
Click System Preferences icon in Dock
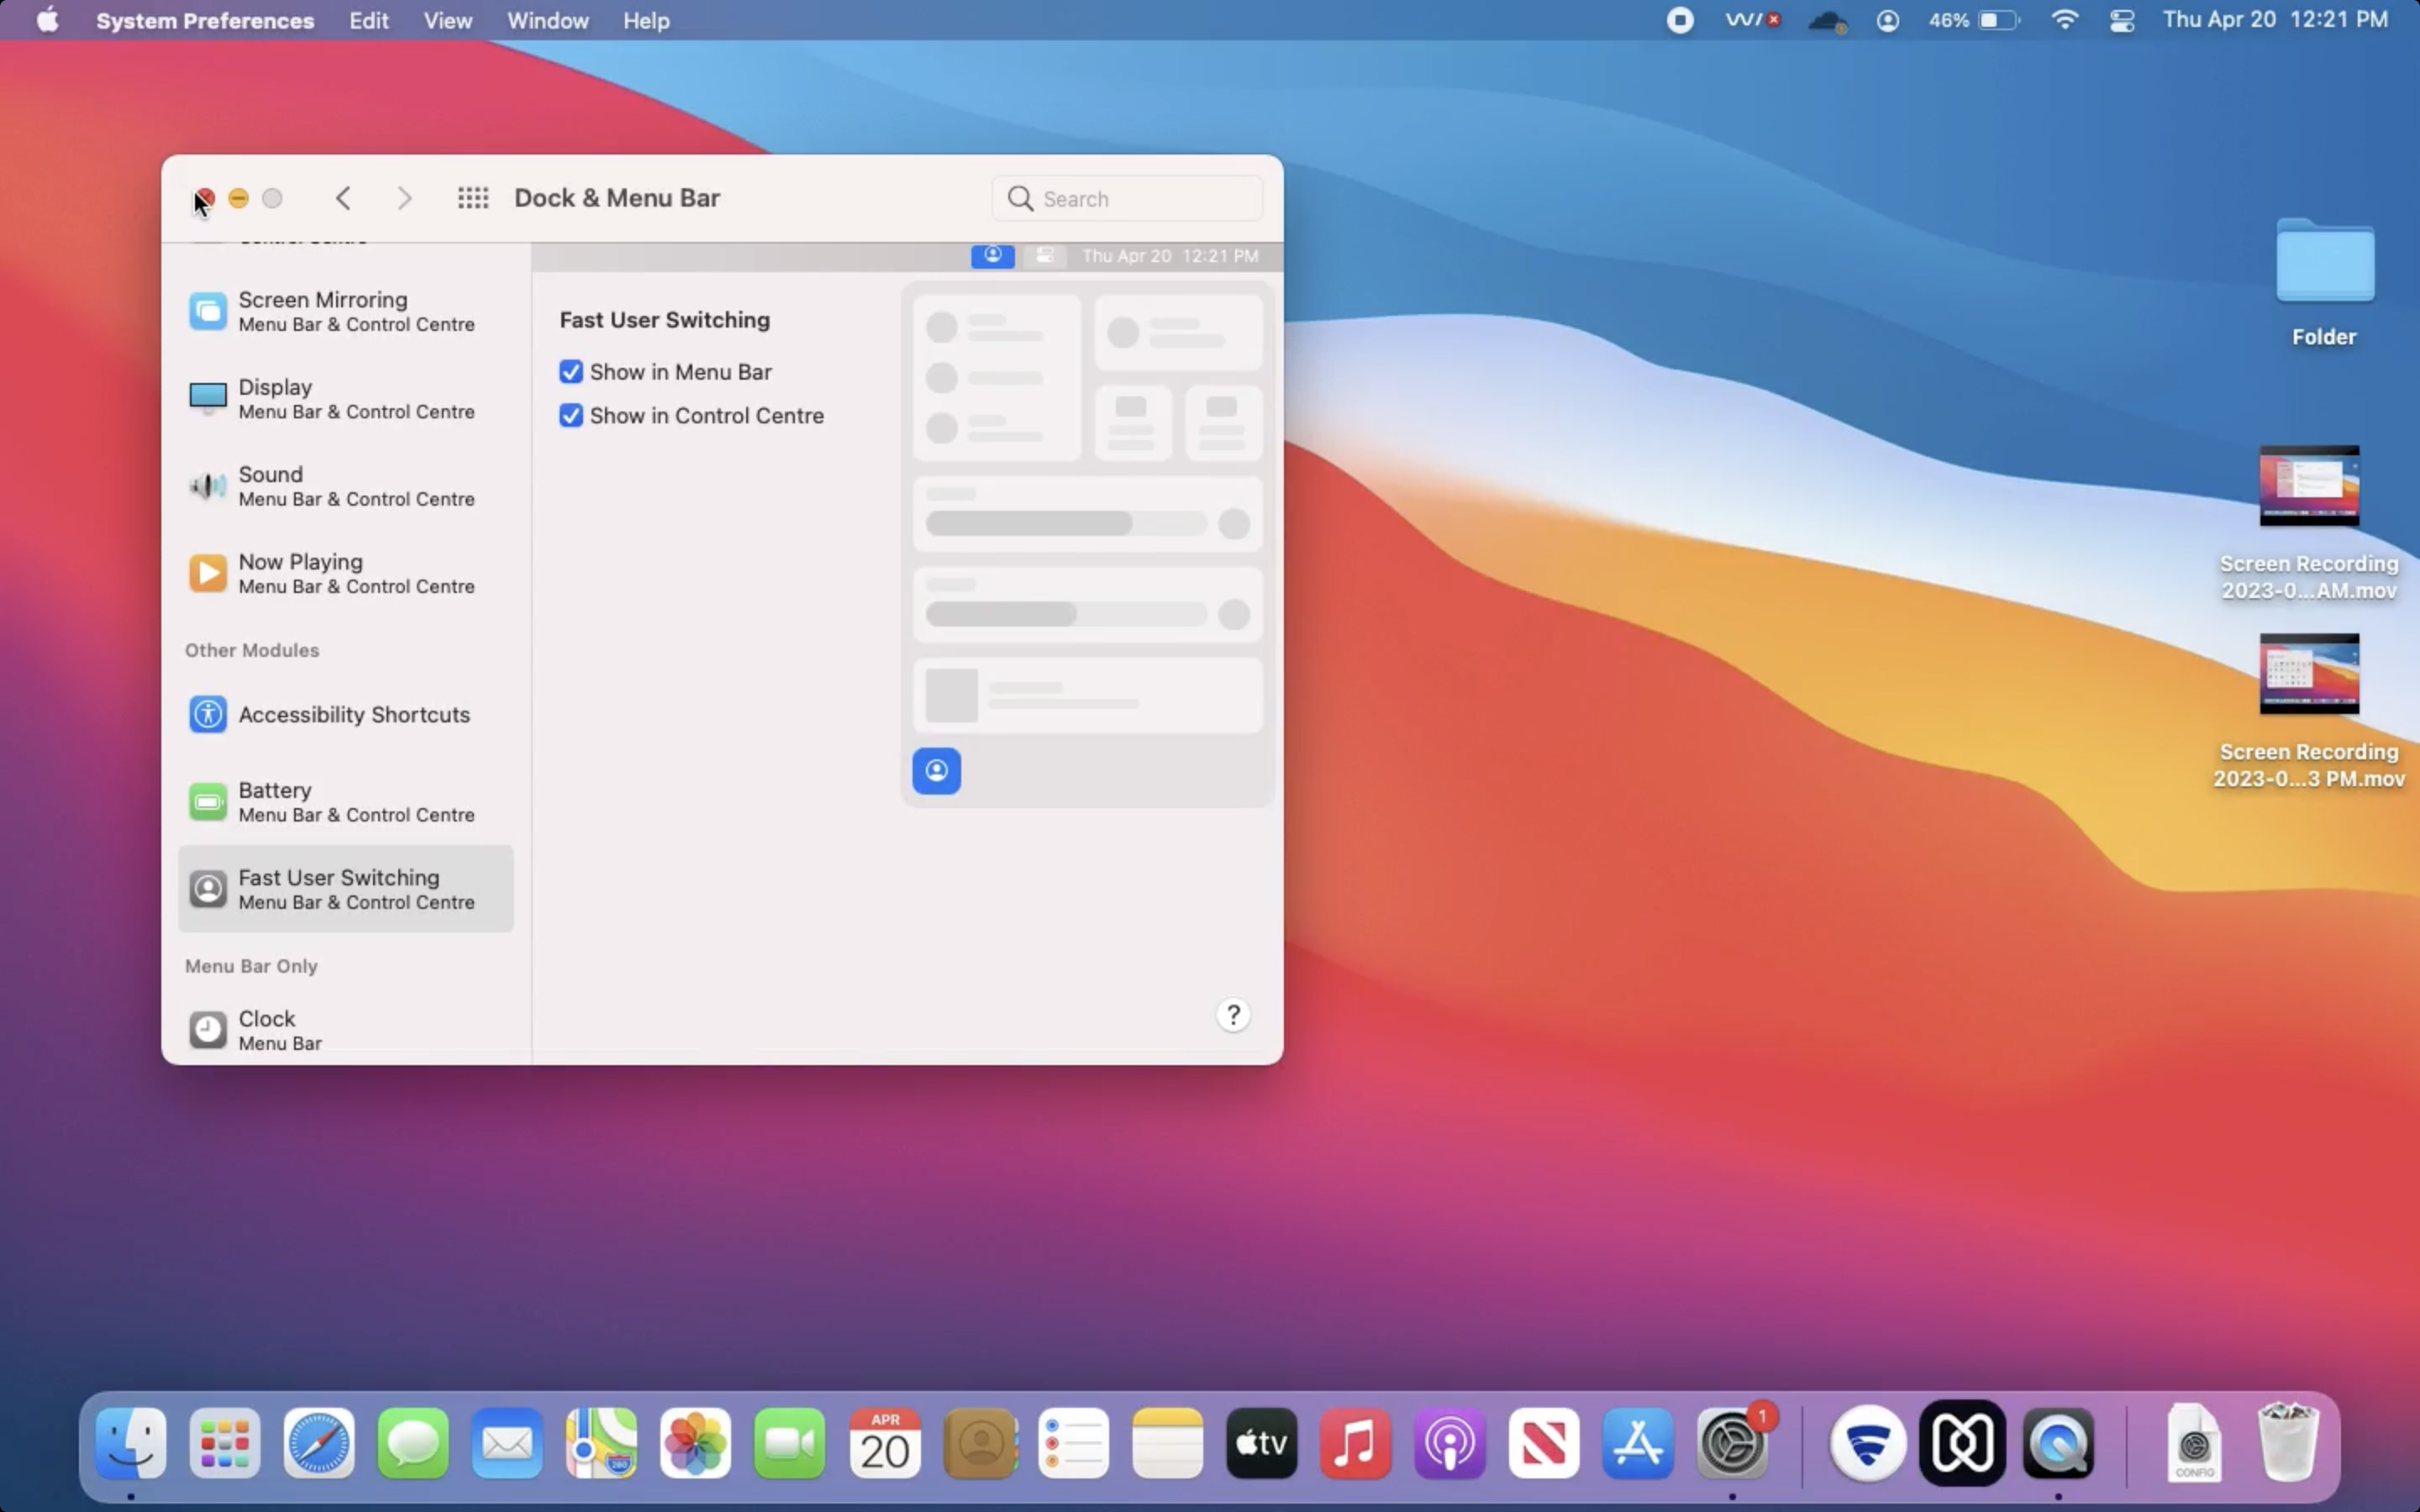pyautogui.click(x=1733, y=1443)
